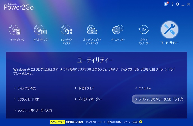This screenshot has width=193, height=126.
Task: Minimize the Power2Go window
Action: click(183, 4)
